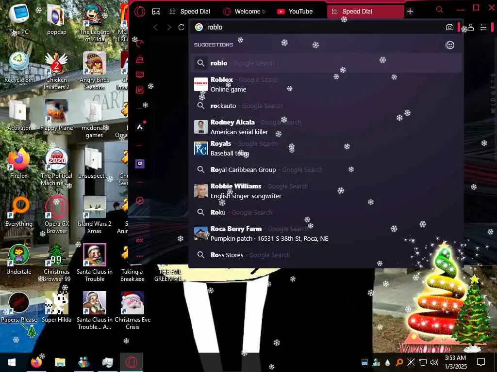Image resolution: width=497 pixels, height=372 pixels.
Task: Select the Firefox desktop shortcut
Action: 19,164
